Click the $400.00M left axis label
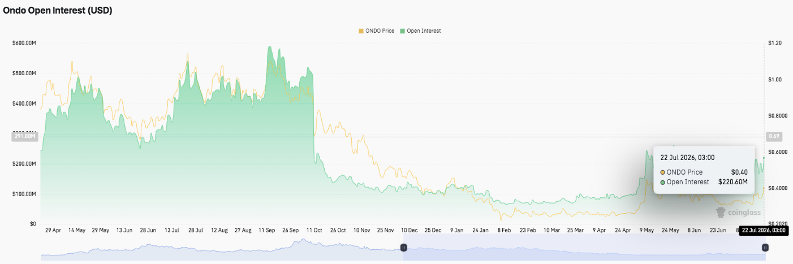This screenshot has height=264, width=793. (24, 104)
